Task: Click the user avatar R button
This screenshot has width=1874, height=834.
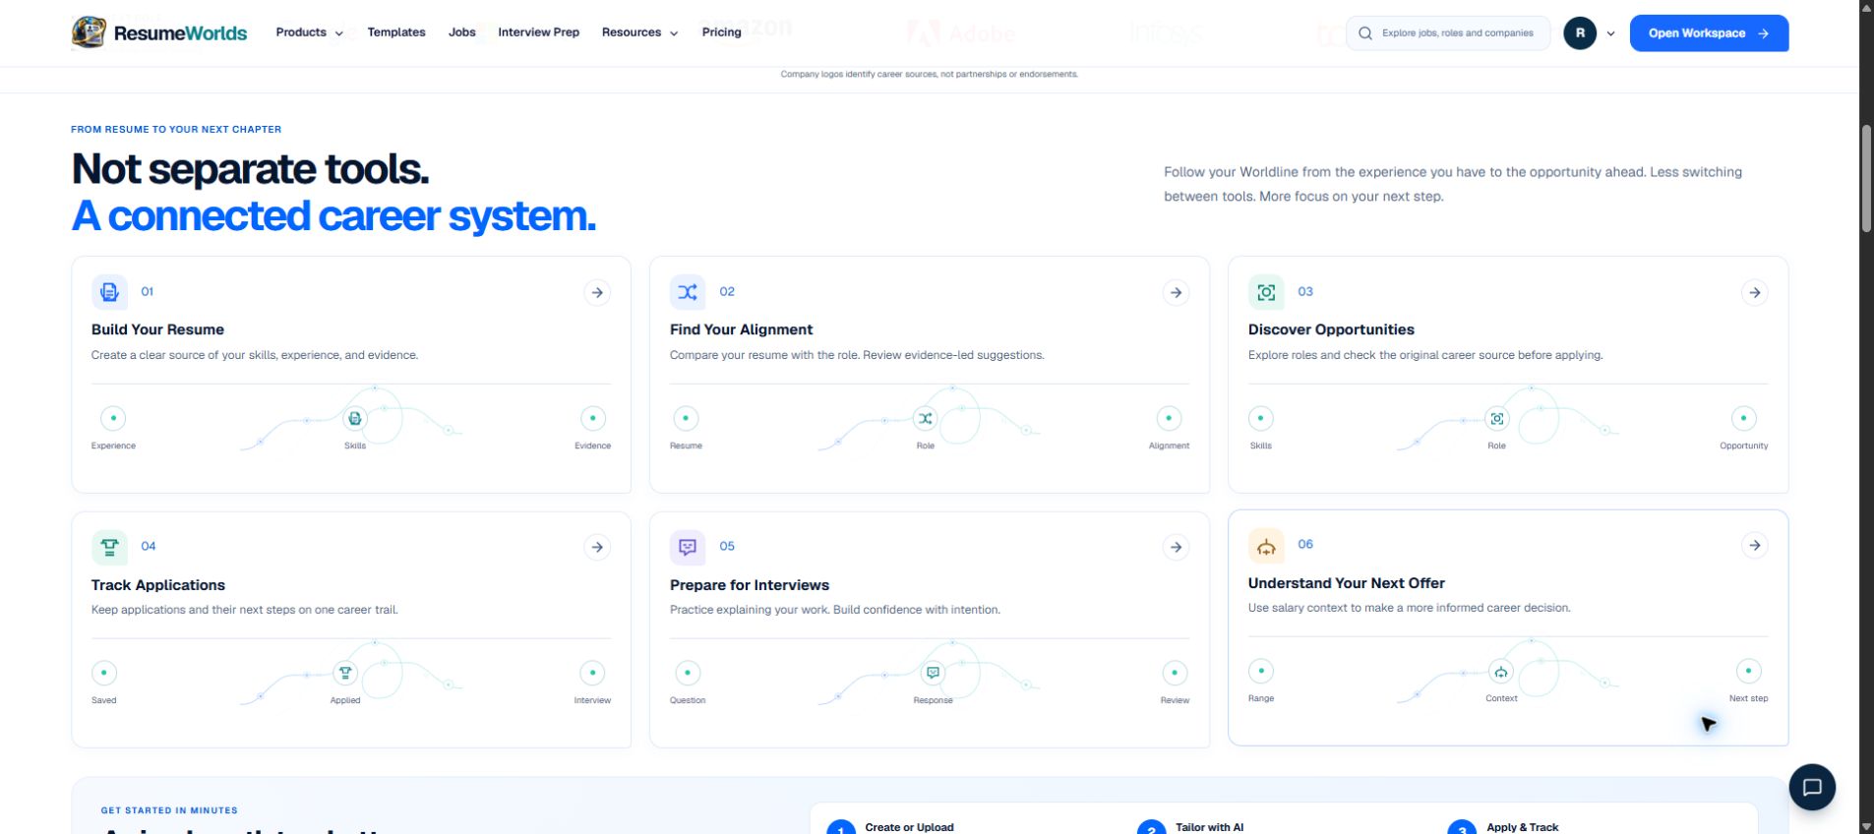Action: tap(1580, 33)
